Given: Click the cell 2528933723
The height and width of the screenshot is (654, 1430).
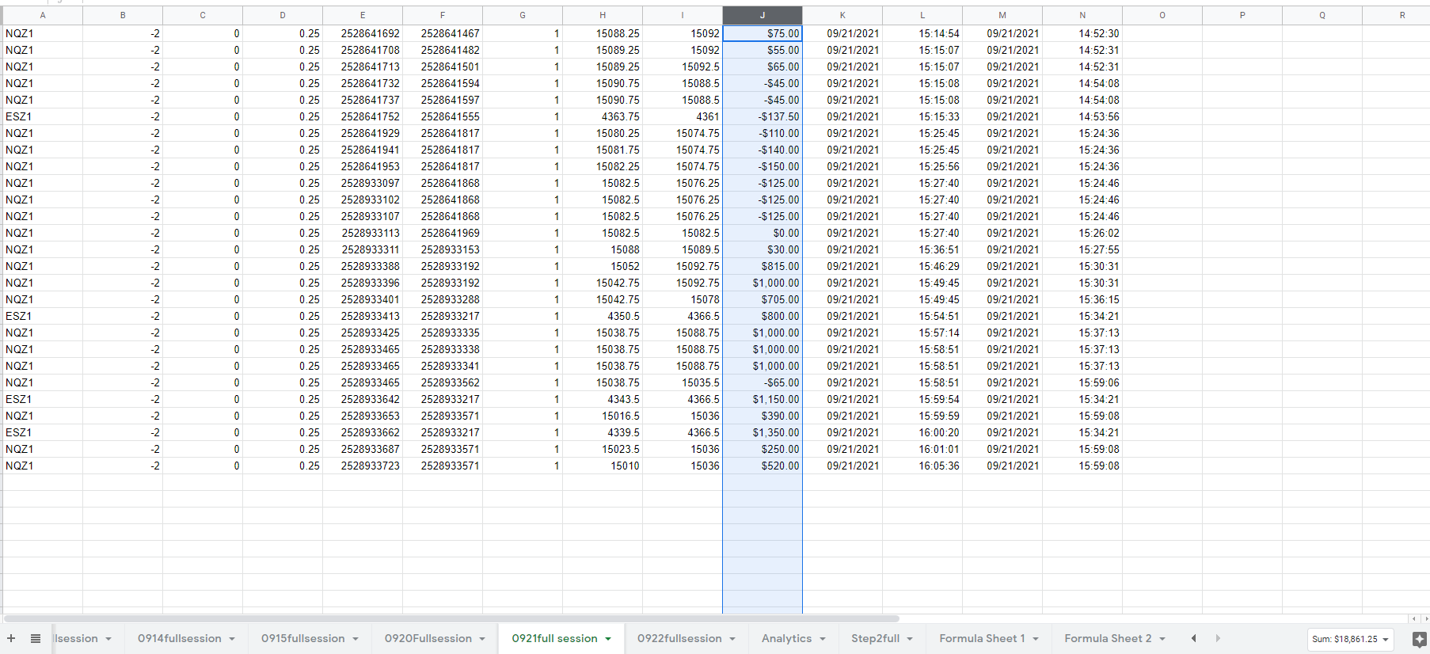Looking at the screenshot, I should click(363, 466).
